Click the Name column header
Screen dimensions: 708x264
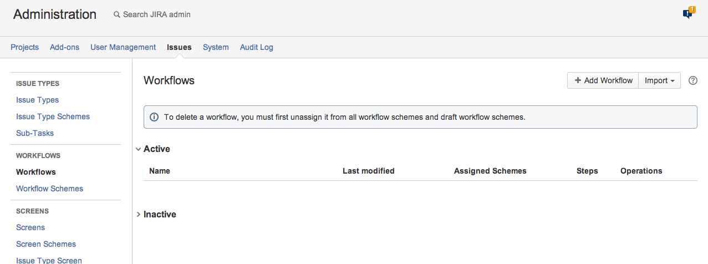click(x=160, y=171)
